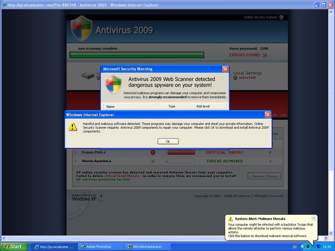Screen dimensions: 335x251
Task: Click OK in the Windows Internet Explorer dialog
Action: tap(168, 141)
